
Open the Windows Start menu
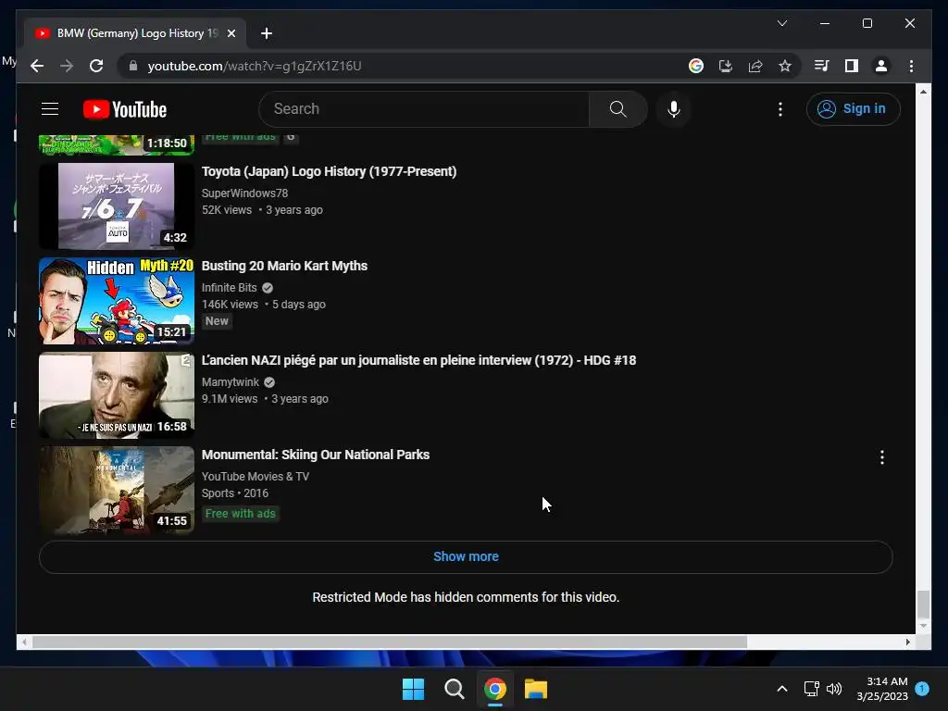(414, 689)
